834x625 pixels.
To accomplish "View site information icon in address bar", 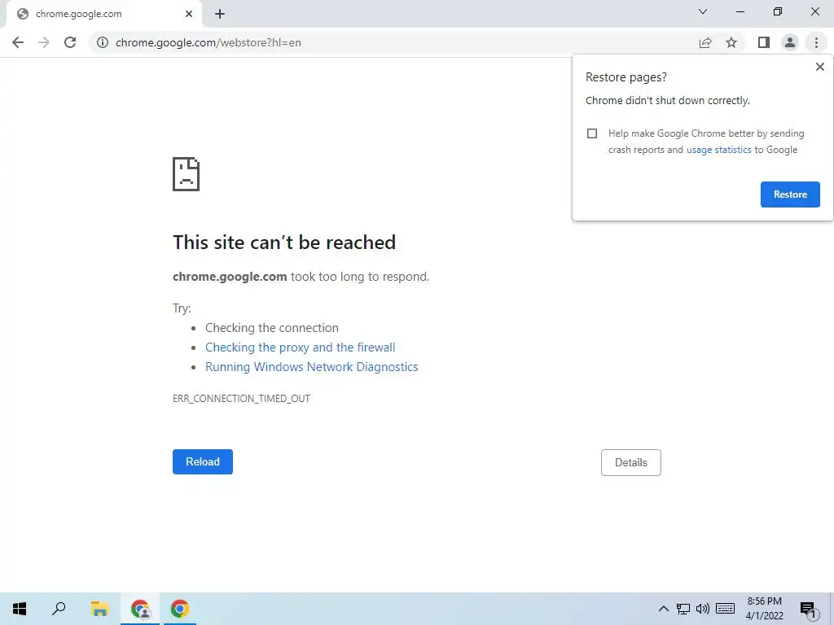I will [x=103, y=42].
